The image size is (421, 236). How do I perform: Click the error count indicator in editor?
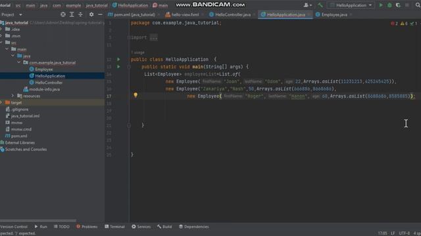(x=395, y=24)
